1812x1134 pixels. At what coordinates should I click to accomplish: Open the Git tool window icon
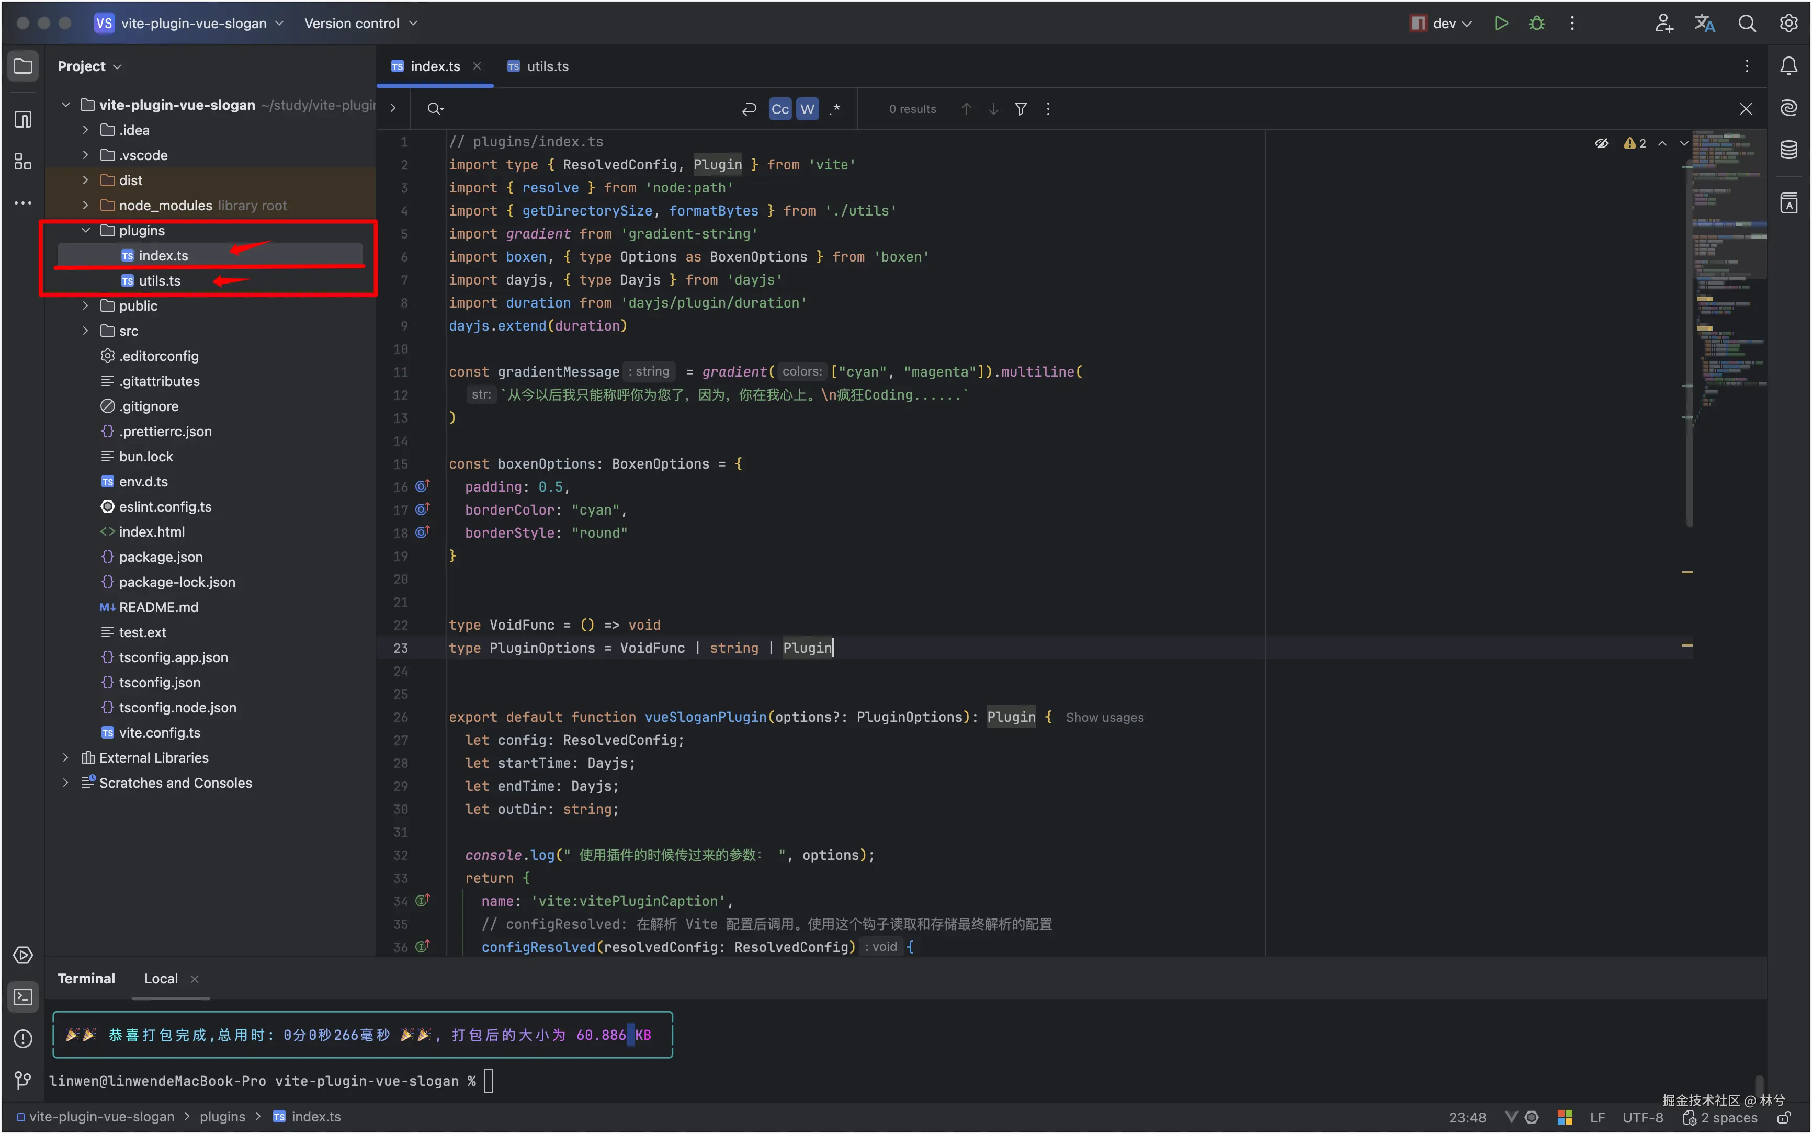click(23, 1080)
